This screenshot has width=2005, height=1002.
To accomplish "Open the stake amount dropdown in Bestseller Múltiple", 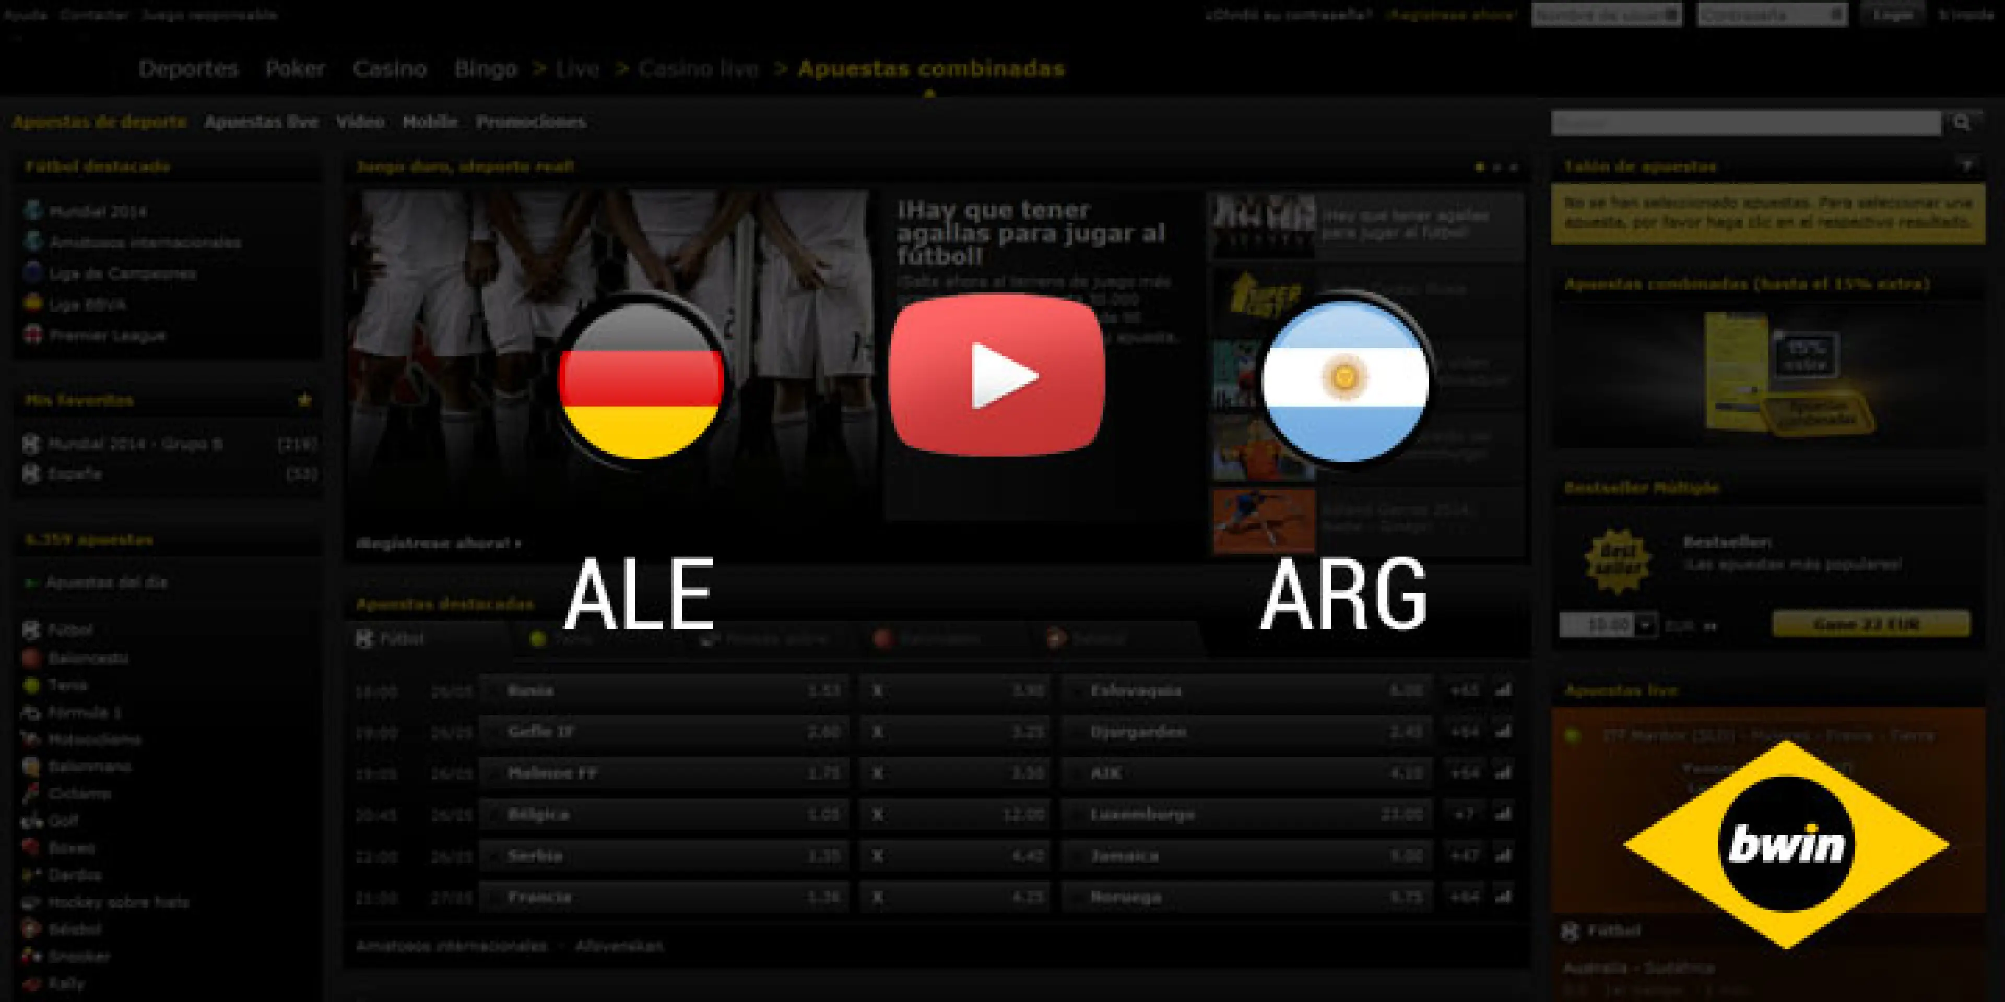I will click(x=1645, y=625).
